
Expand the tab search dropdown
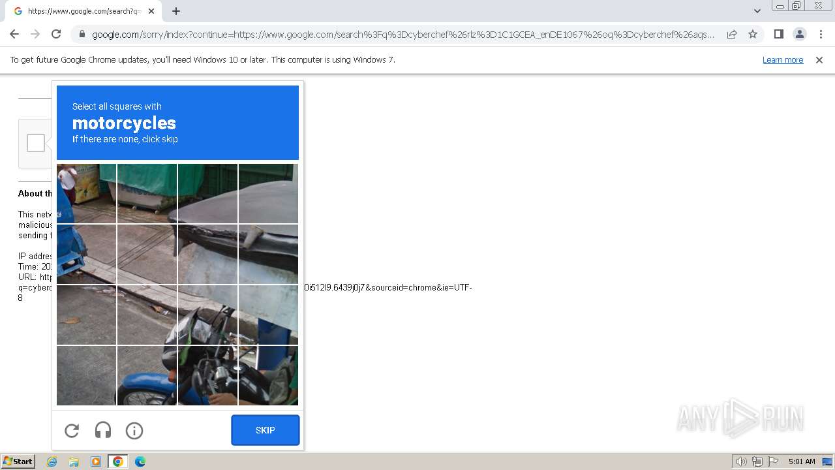coord(757,11)
